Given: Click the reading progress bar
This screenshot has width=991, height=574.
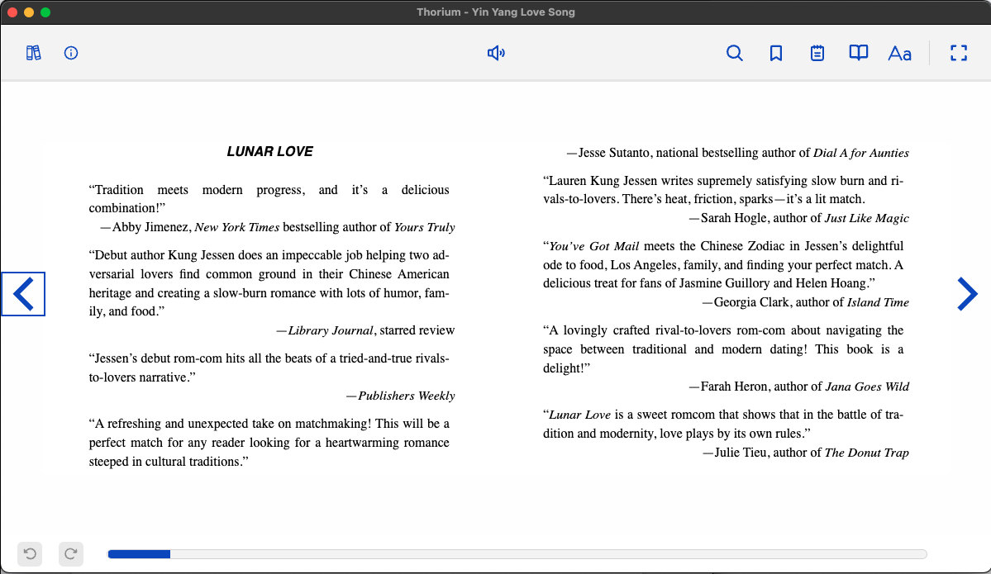Looking at the screenshot, I should (517, 553).
